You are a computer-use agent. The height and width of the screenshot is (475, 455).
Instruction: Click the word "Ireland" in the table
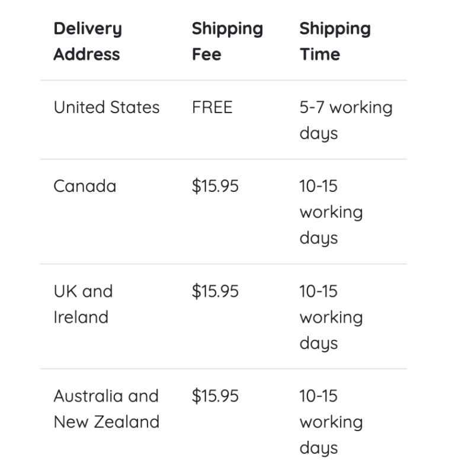[81, 317]
